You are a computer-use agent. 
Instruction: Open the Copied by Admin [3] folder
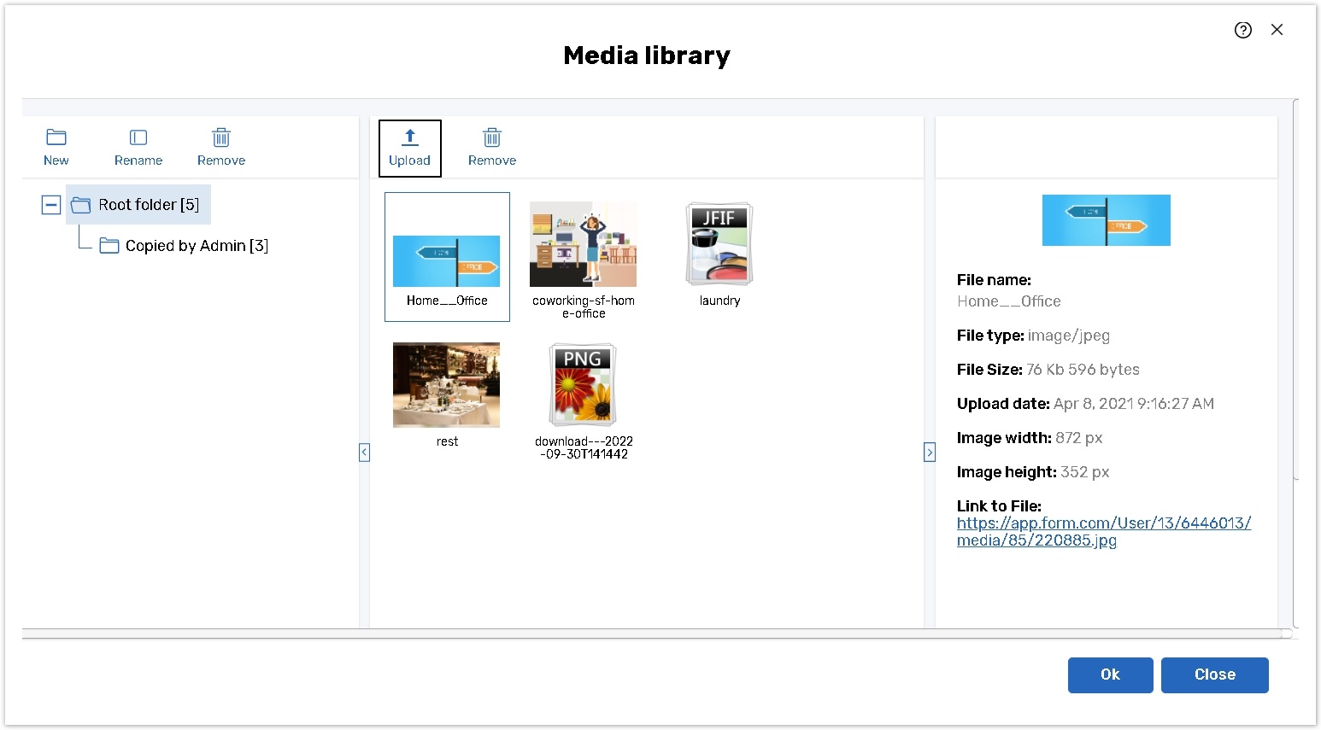(196, 246)
